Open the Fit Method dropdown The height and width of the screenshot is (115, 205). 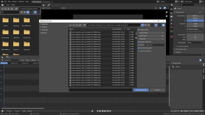point(155,45)
